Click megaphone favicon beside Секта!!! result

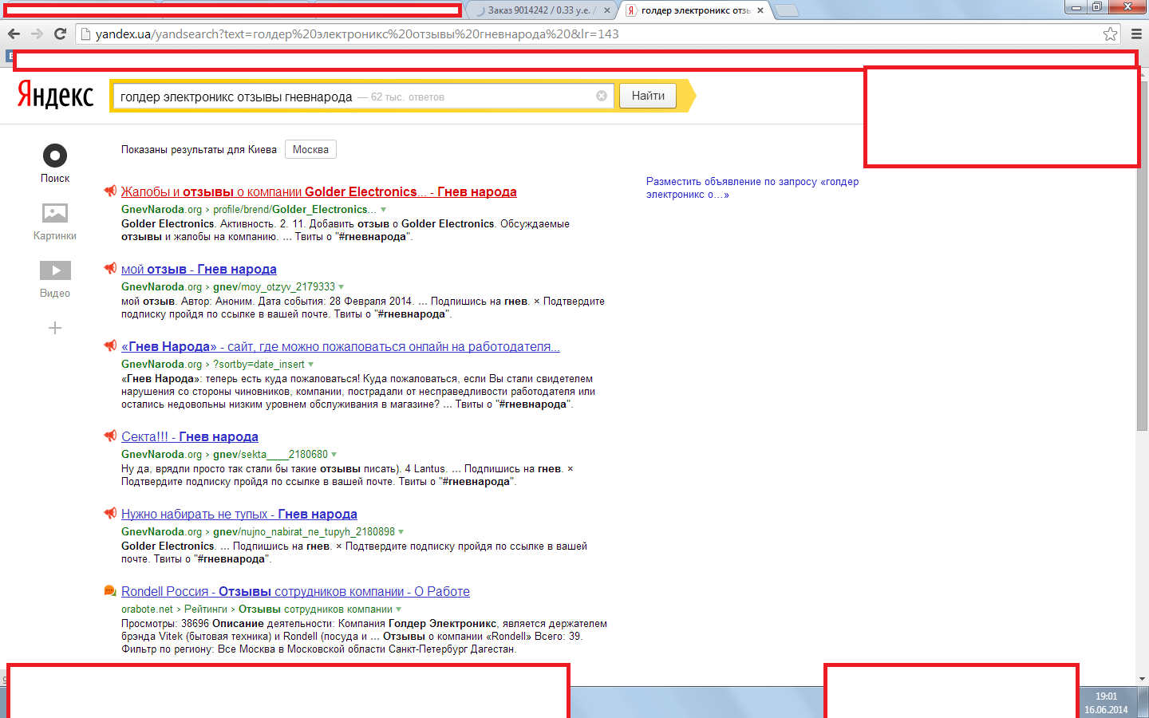[x=110, y=436]
